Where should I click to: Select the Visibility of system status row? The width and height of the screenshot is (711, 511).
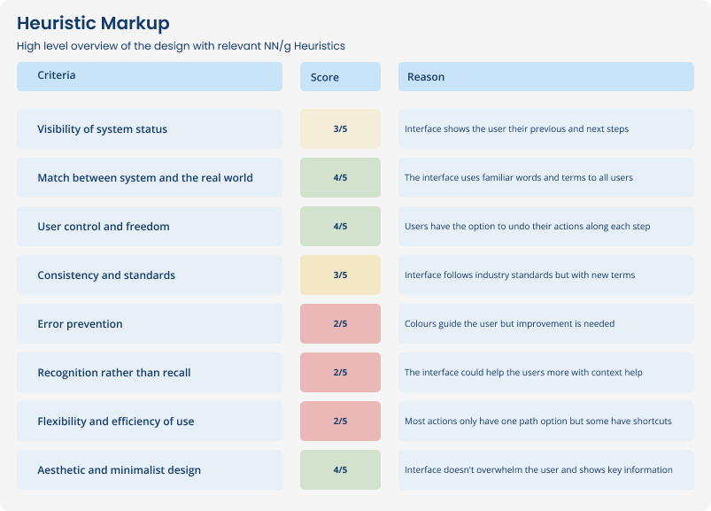pos(149,129)
